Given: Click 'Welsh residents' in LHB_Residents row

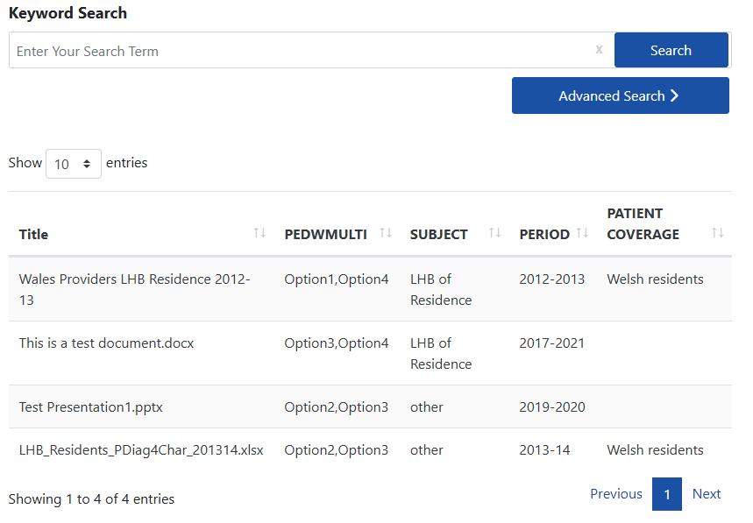Looking at the screenshot, I should pyautogui.click(x=655, y=450).
